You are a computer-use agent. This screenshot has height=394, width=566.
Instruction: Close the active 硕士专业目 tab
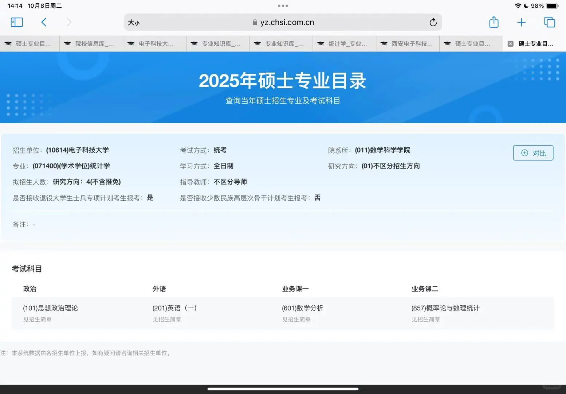click(510, 43)
